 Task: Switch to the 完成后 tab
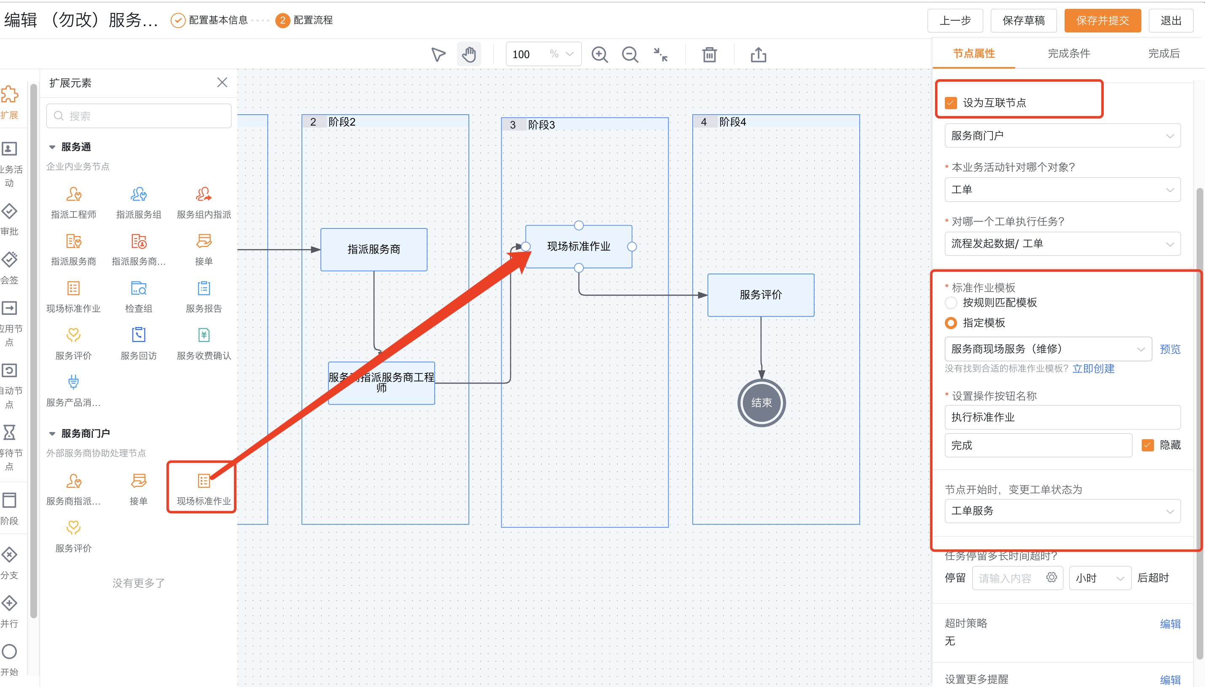(1163, 54)
